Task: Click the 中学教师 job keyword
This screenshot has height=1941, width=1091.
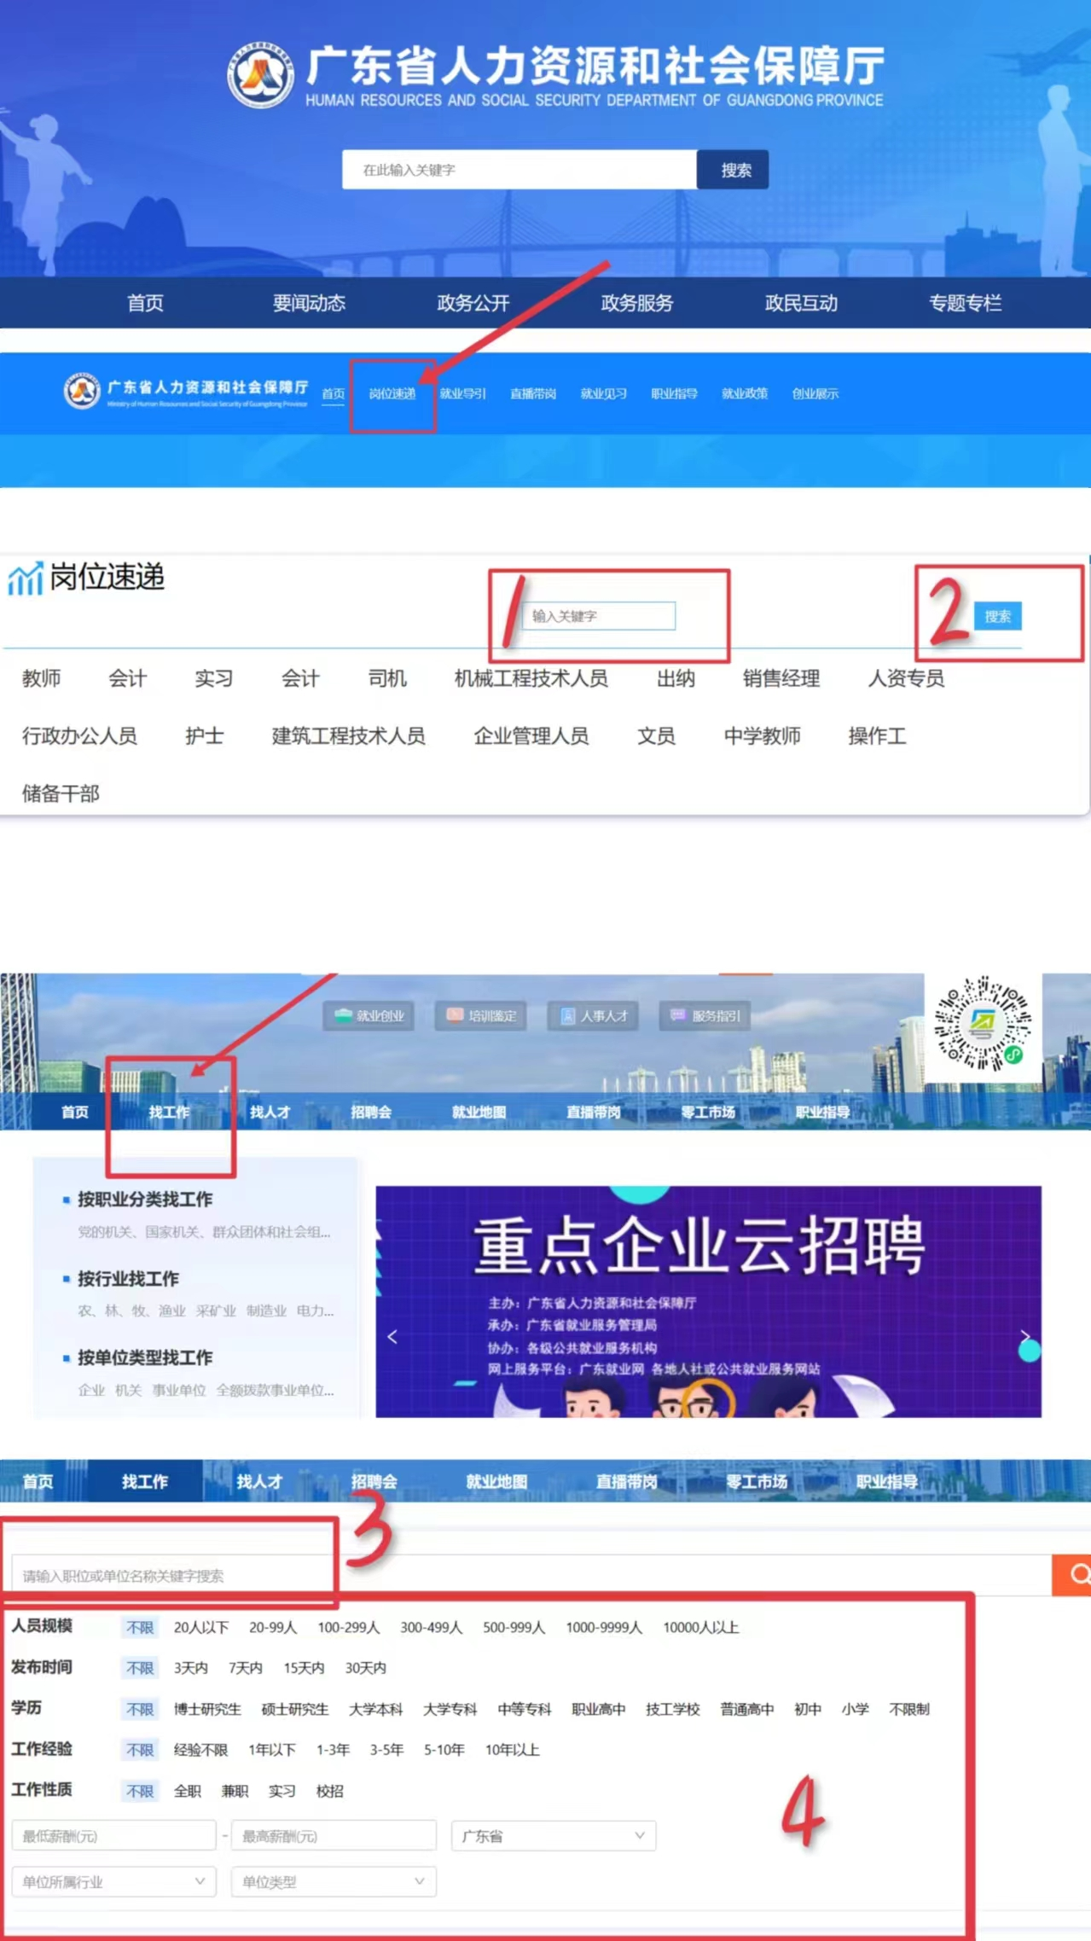Action: point(762,735)
